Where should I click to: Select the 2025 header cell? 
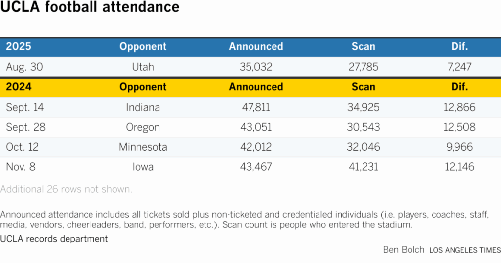19,47
